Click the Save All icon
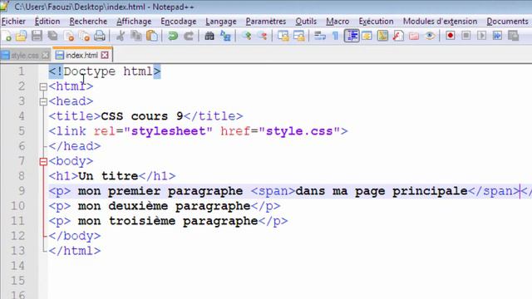 coord(52,36)
